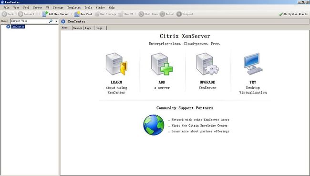Click the green checkmark system alerts icon
This screenshot has height=176, width=310.
(x=281, y=14)
